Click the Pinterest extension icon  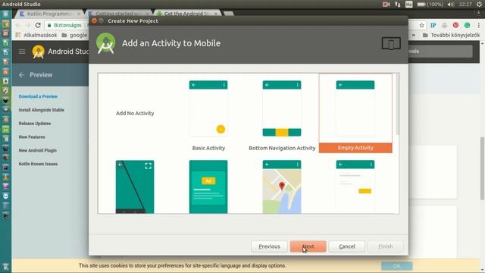pyautogui.click(x=455, y=25)
